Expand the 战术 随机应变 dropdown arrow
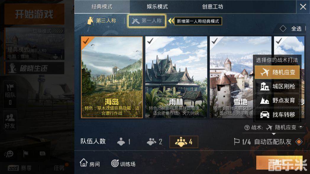Screen dimensions: 310x174 tap(301, 127)
